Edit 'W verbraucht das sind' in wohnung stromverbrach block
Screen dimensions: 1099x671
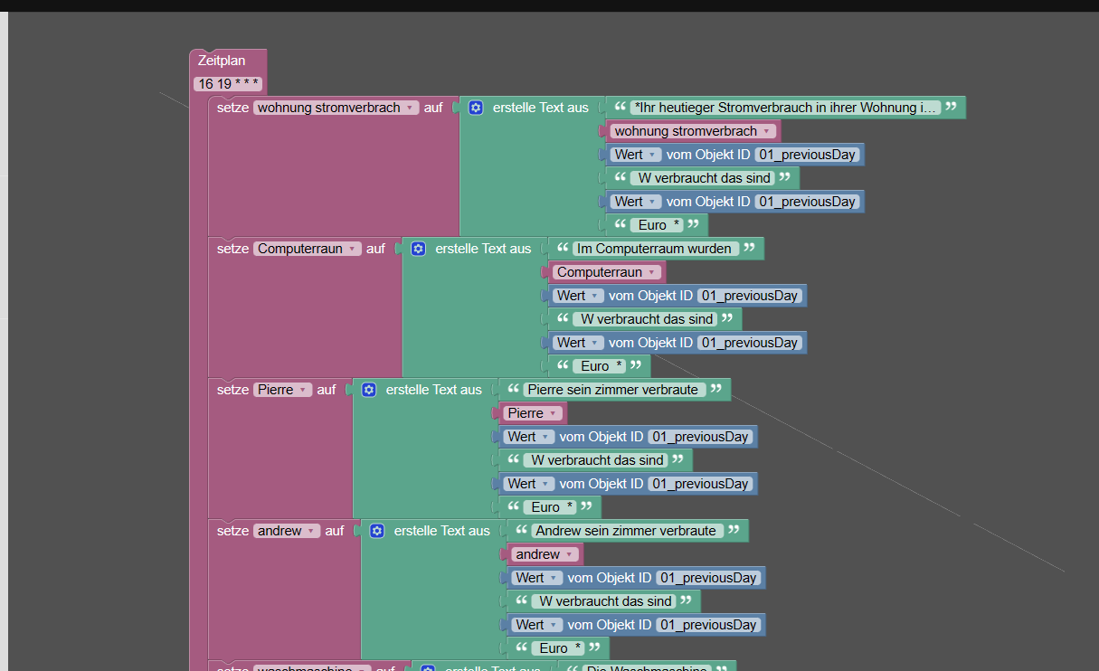pos(705,178)
